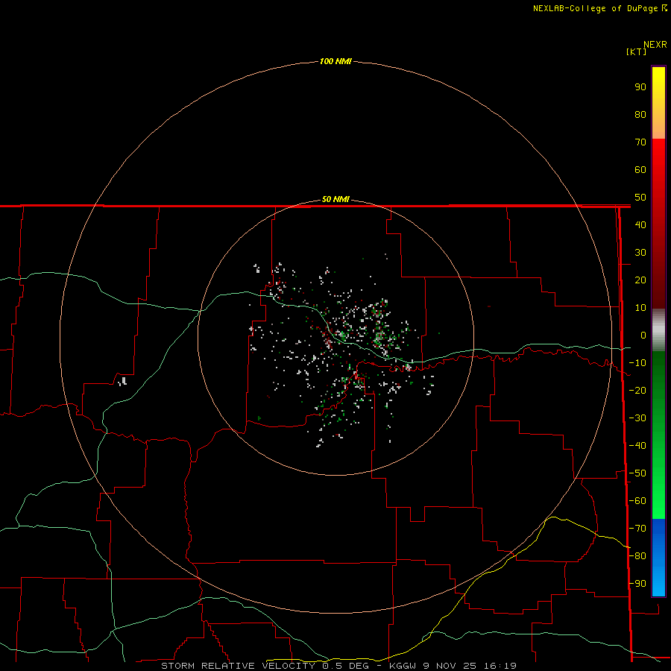Click the 90 knot value on color scale
Viewport: 671px width, 671px height.
point(640,87)
